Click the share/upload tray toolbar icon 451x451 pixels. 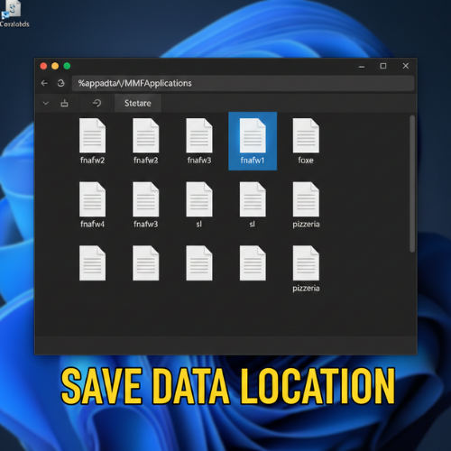pyautogui.click(x=64, y=104)
